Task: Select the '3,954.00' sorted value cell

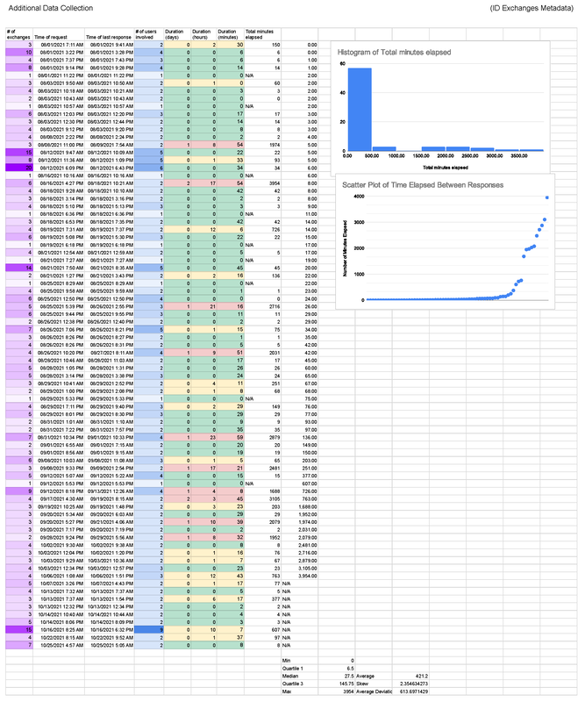Action: point(299,576)
